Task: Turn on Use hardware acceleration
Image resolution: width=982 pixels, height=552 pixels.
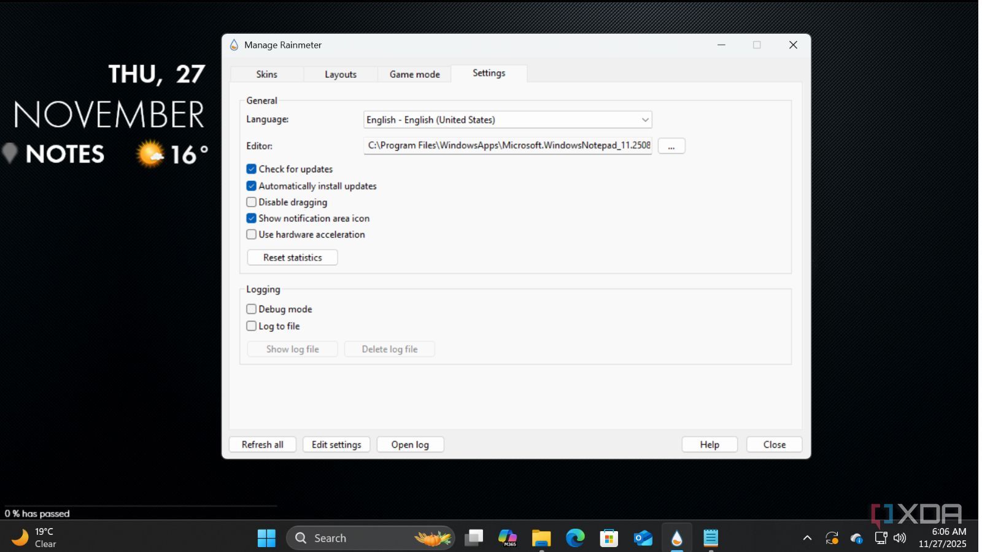Action: 252,234
